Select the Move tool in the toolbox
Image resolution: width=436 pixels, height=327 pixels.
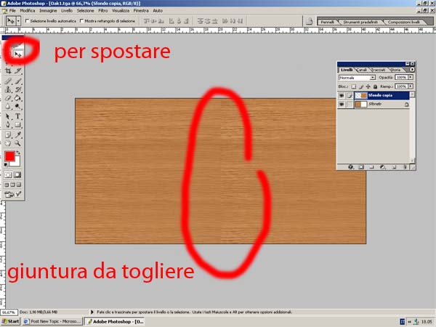tap(17, 52)
